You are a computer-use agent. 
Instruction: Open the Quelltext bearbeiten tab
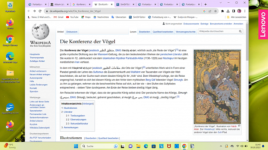pos(163,32)
